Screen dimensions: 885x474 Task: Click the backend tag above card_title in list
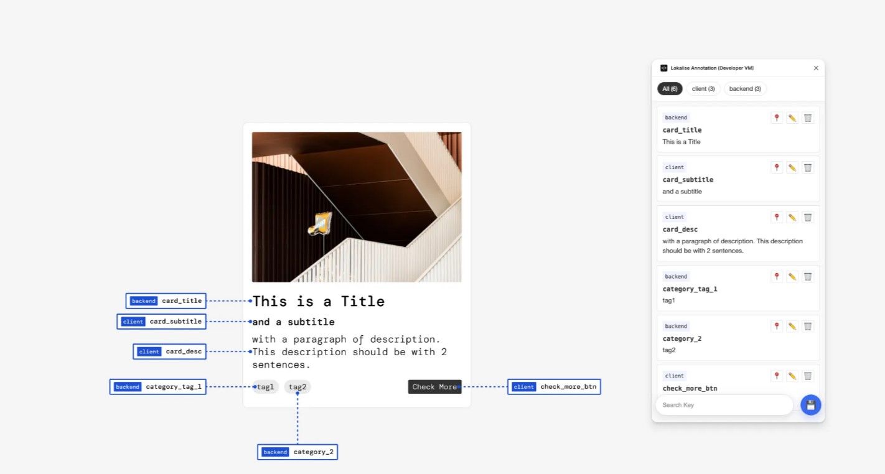[676, 118]
